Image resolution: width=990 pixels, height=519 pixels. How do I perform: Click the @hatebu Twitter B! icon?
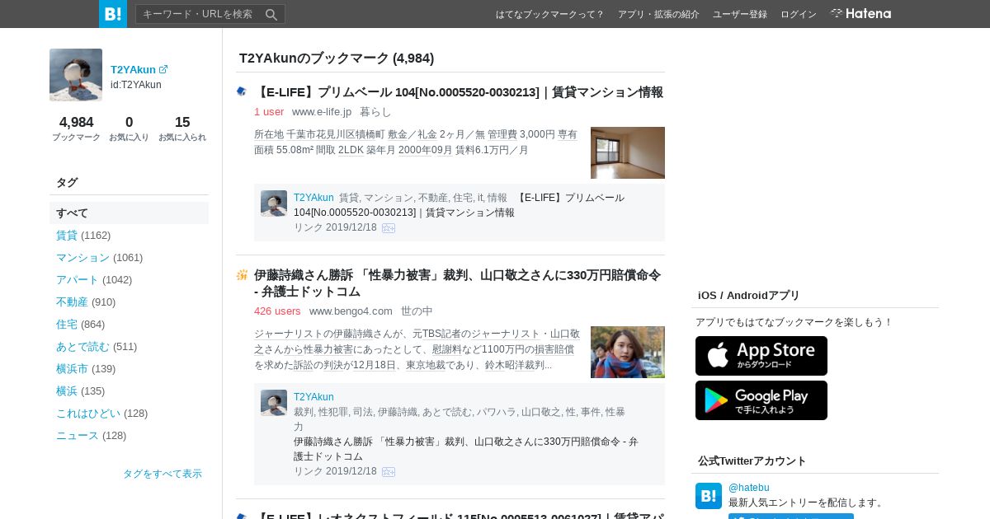click(x=709, y=496)
